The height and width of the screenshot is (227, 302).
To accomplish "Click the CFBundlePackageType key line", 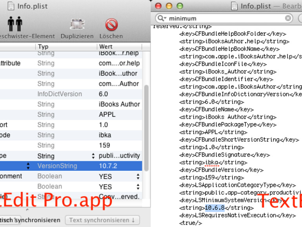I will point(227,124).
